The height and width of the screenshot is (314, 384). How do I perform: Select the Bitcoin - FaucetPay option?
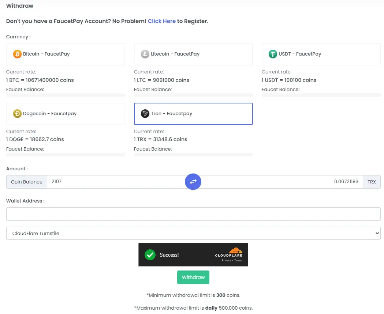click(x=65, y=54)
